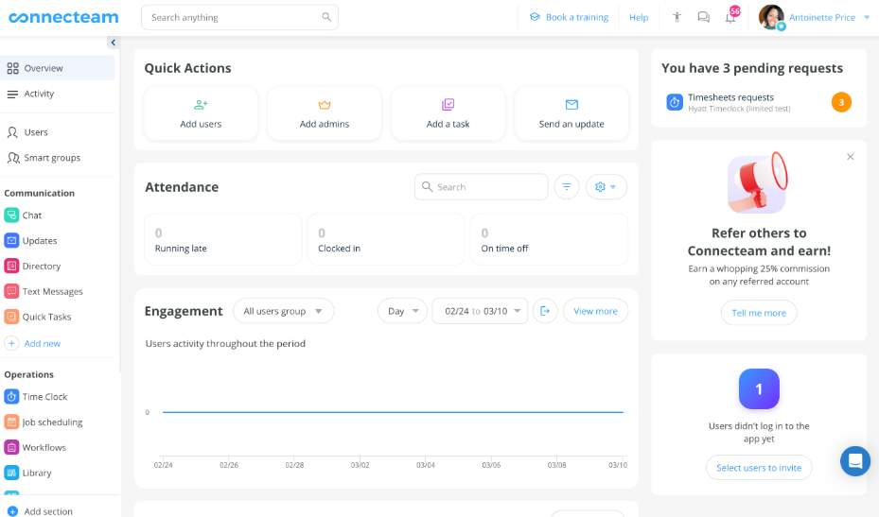Collapse the sidebar with the chevron arrow
This screenshot has width=879, height=517.
(114, 43)
